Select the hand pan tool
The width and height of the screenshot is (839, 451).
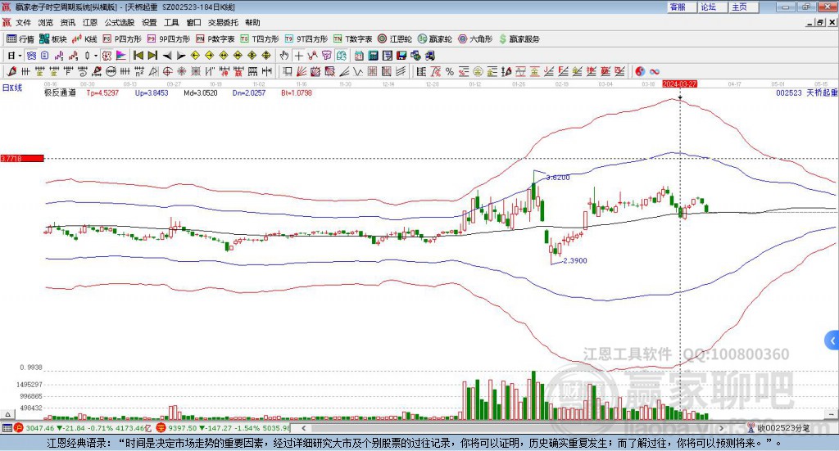tap(284, 56)
